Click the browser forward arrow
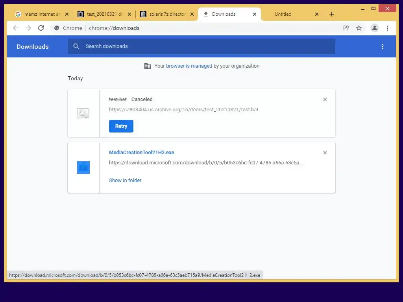The width and height of the screenshot is (403, 302). tap(28, 28)
